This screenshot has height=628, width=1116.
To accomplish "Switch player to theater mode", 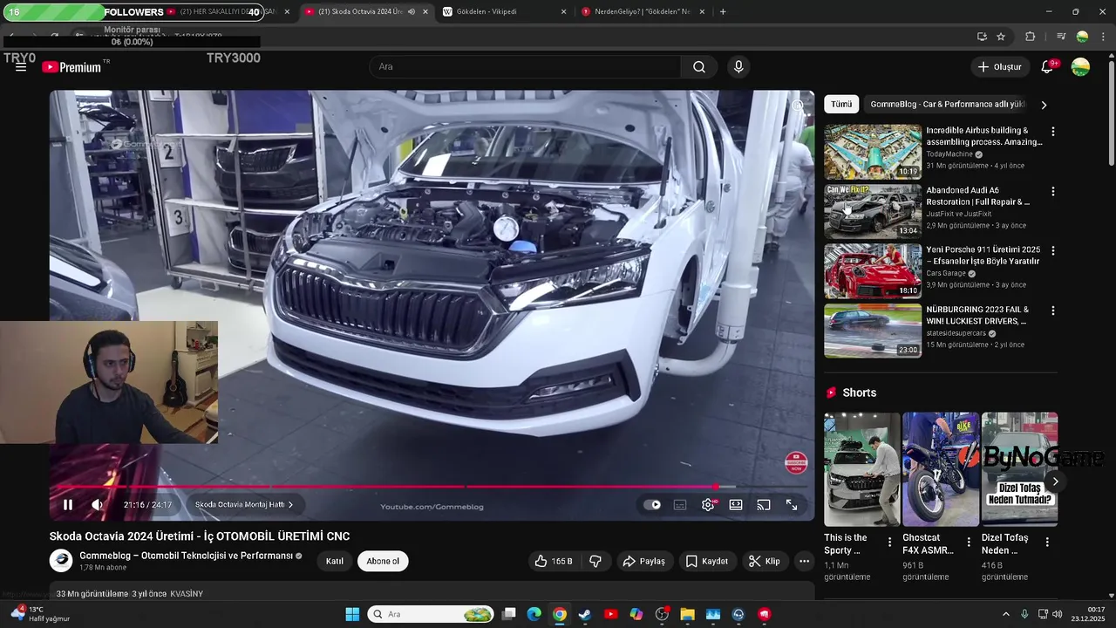I will 736,505.
